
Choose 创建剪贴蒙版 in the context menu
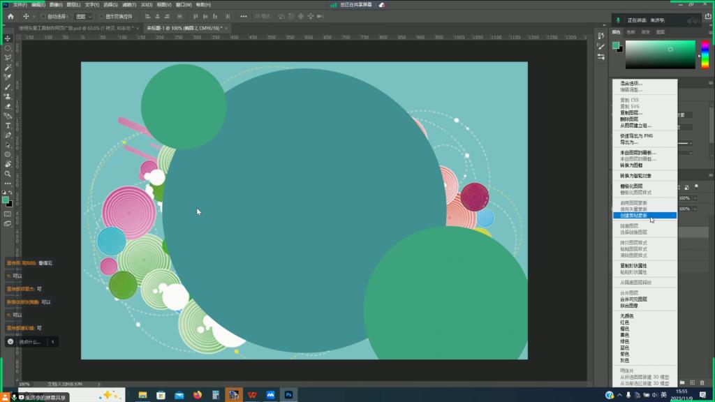click(634, 216)
